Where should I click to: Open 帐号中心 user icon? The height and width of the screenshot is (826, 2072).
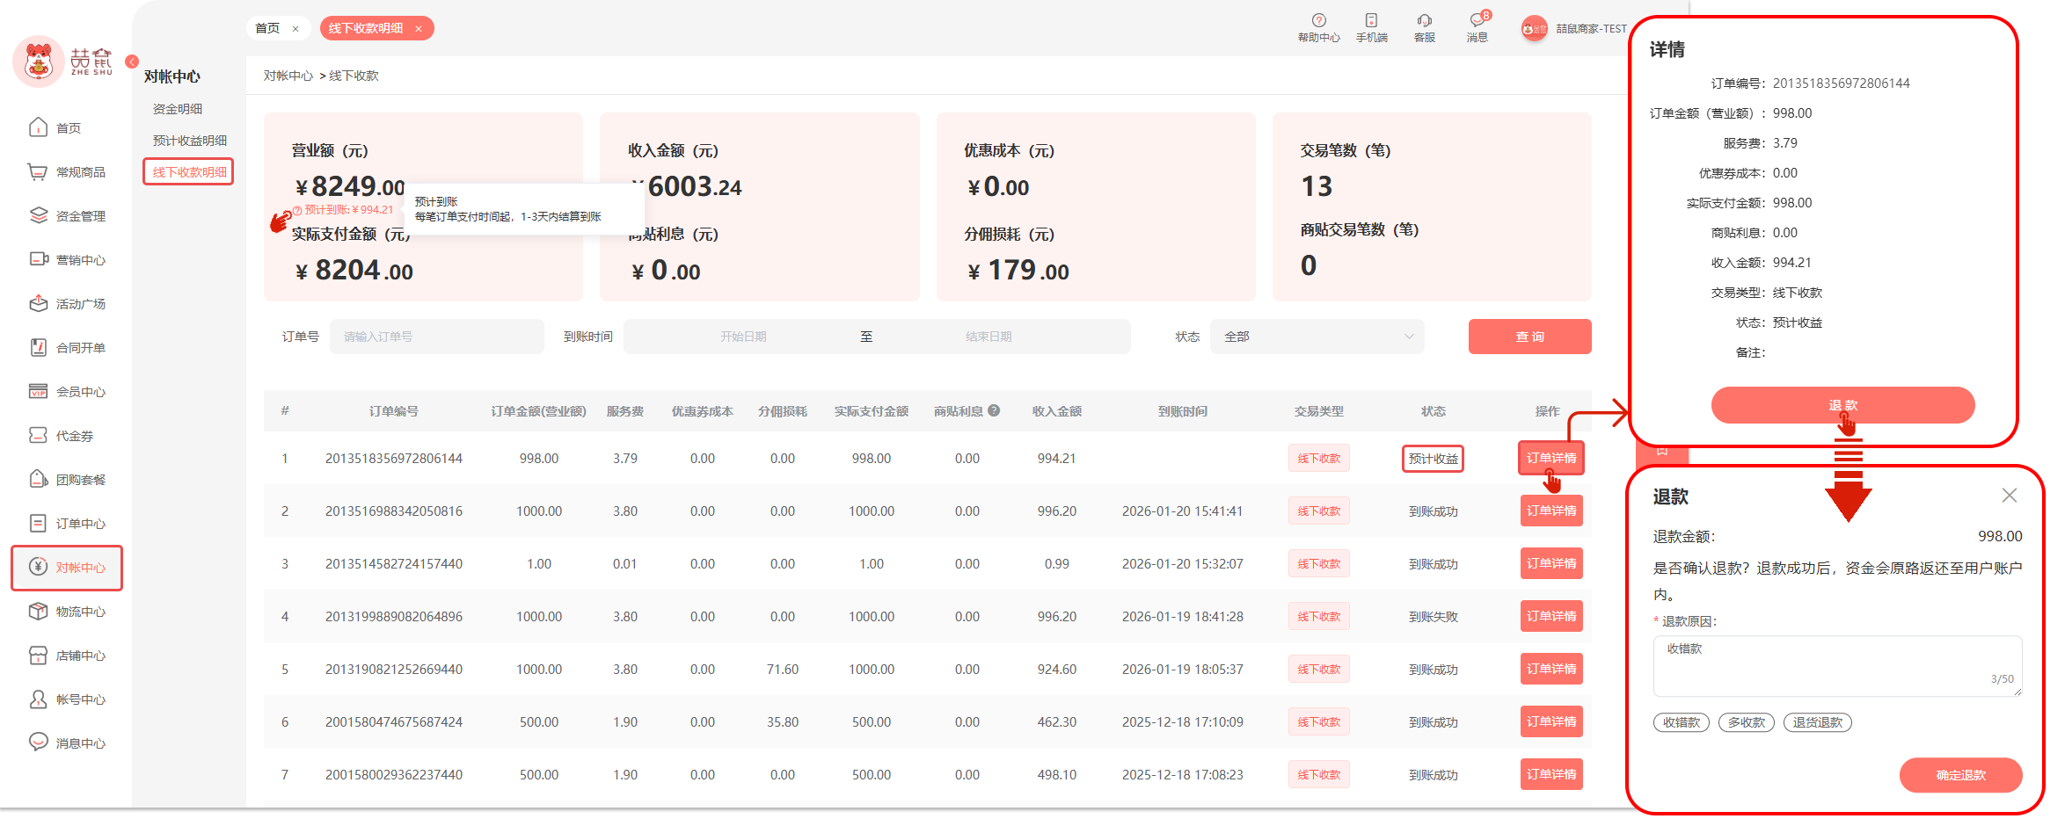[x=38, y=699]
